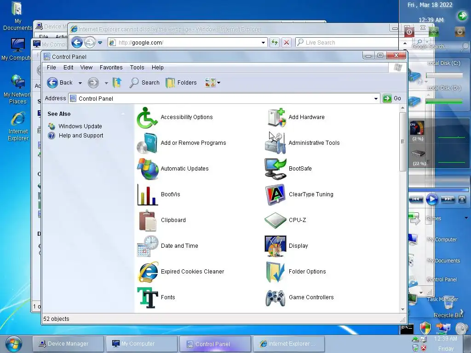Collapse the See Also panel
471x353 pixels.
pyautogui.click(x=123, y=114)
